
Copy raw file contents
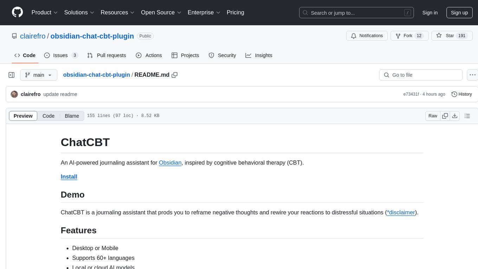click(445, 116)
